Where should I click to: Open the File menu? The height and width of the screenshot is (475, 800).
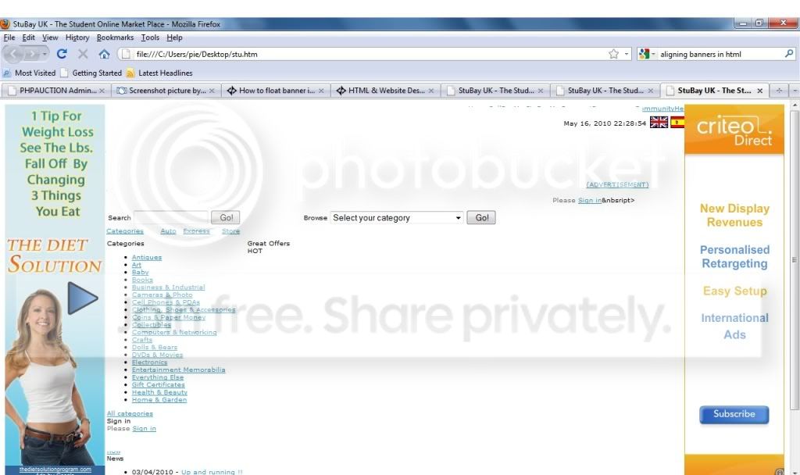pyautogui.click(x=9, y=37)
